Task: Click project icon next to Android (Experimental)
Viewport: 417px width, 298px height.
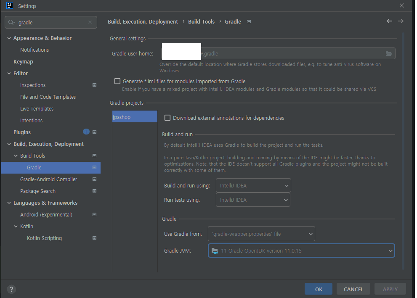Action: [94, 214]
